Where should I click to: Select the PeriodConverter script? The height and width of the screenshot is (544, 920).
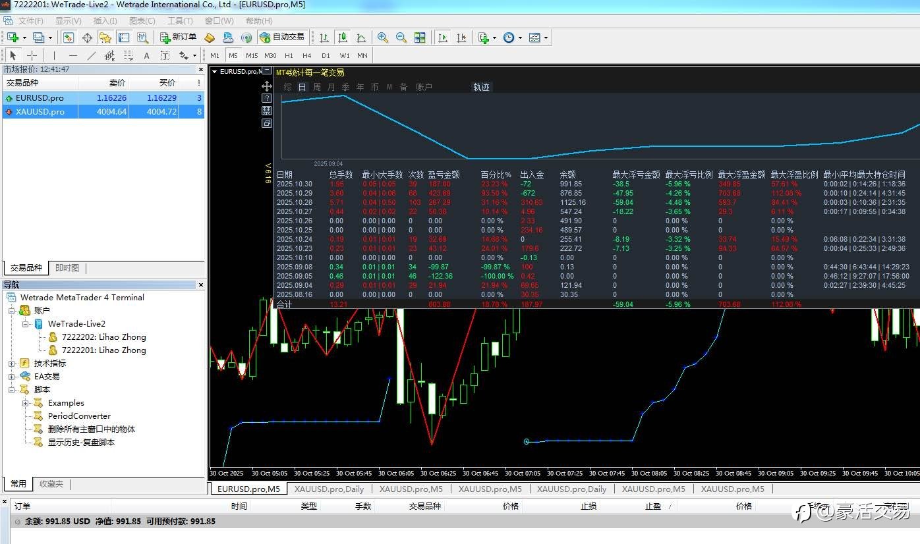(79, 416)
